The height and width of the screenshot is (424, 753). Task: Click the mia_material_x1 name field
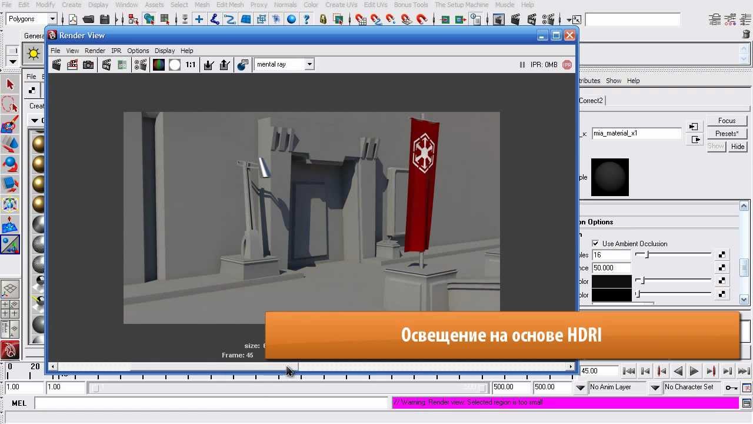coord(637,133)
